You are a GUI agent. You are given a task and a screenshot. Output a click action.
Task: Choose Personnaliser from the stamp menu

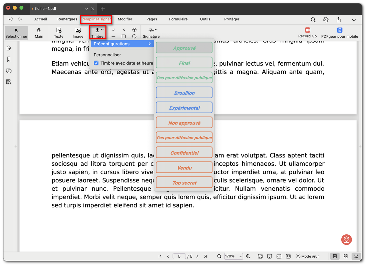107,55
